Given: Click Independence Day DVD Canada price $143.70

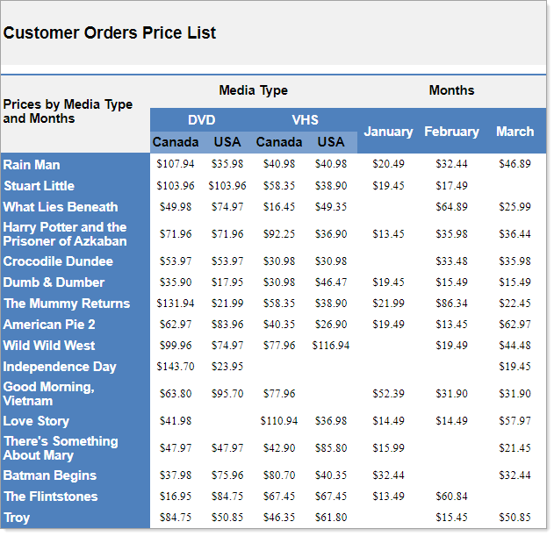Looking at the screenshot, I should click(176, 367).
